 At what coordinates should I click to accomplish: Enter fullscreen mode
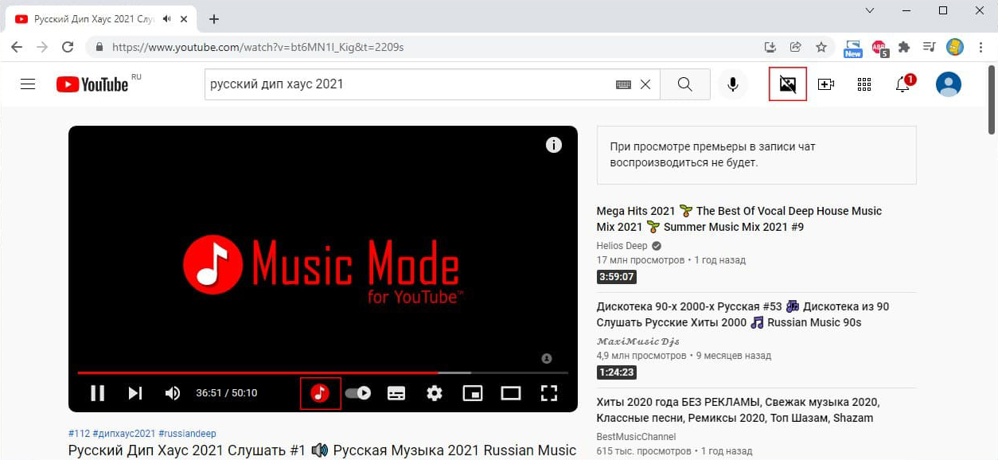(549, 393)
